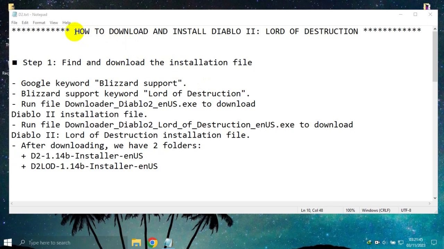Click the 'Blizzard support keyword' line
This screenshot has height=249, width=444.
click(x=131, y=94)
